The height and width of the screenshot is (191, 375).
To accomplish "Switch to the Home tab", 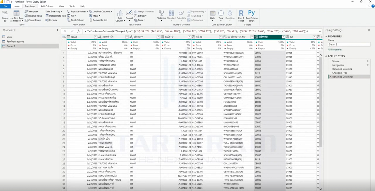I will click(x=16, y=6).
